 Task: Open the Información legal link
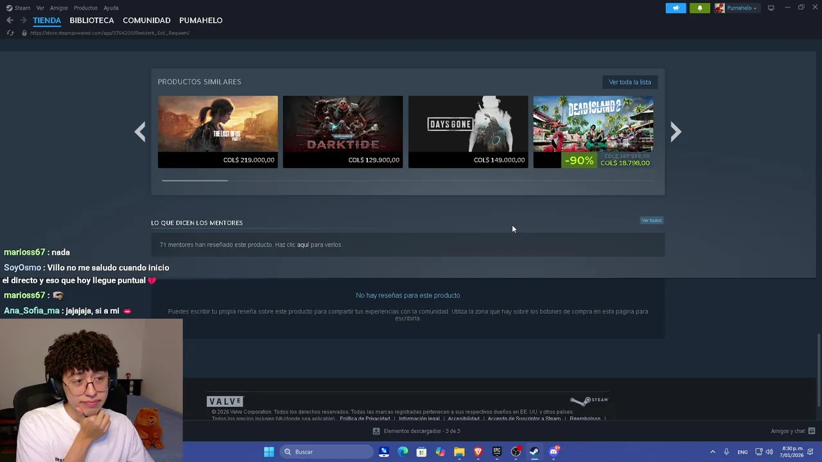pos(419,418)
